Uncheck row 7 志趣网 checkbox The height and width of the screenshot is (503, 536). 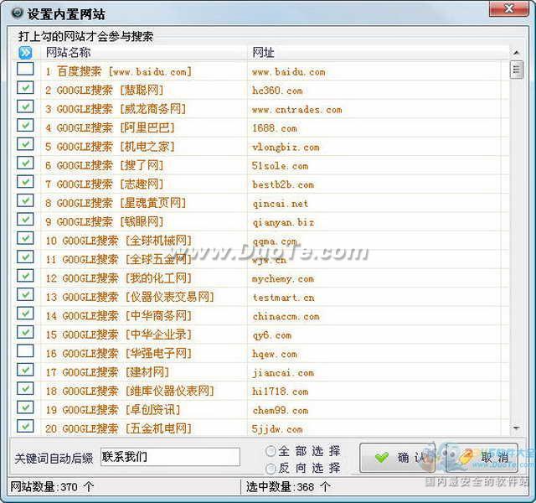click(25, 182)
